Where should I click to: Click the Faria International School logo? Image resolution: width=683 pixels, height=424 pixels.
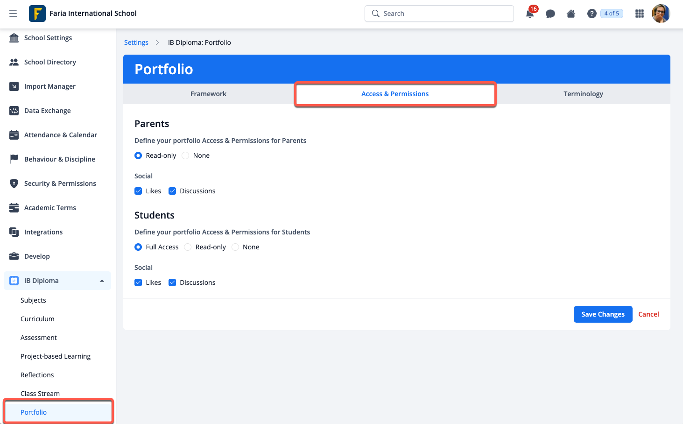37,14
